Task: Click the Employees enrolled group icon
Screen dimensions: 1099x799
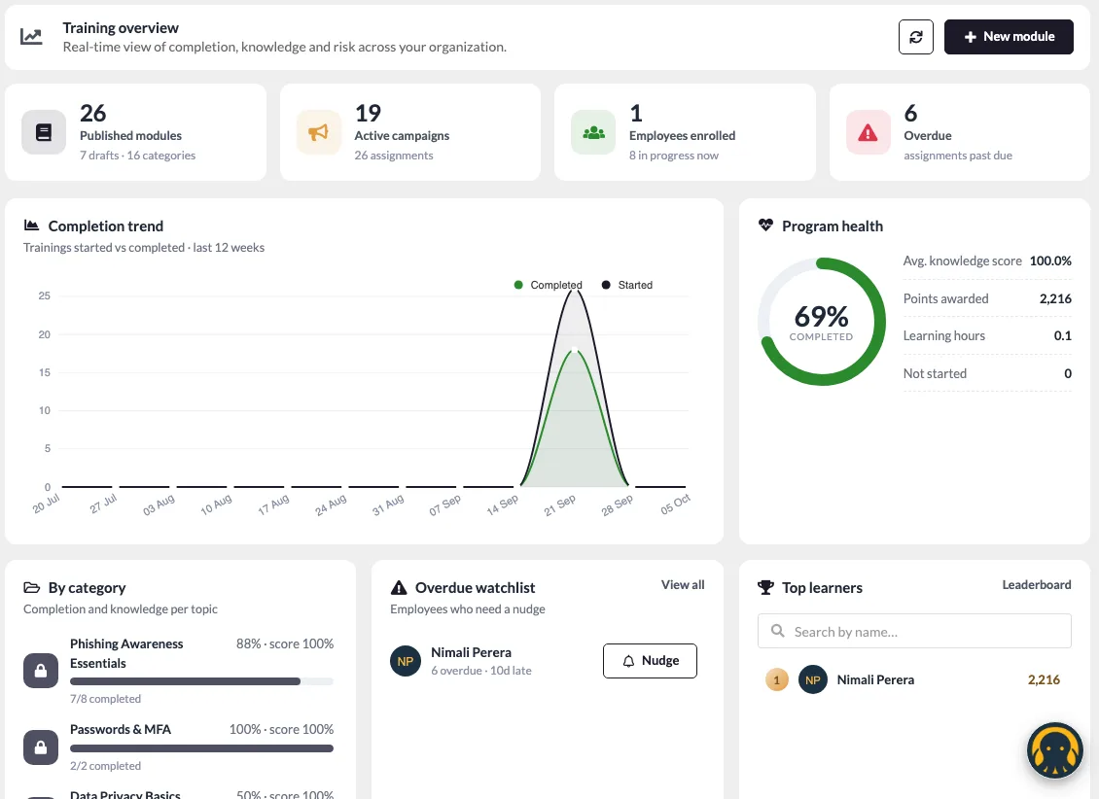Action: point(593,131)
